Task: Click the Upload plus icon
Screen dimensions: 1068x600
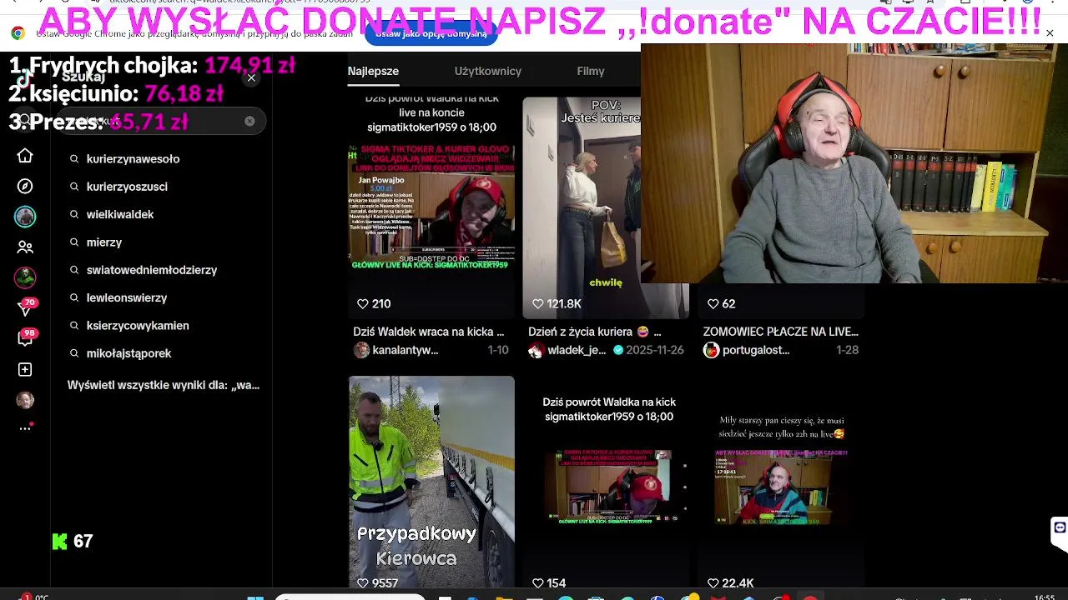Action: coord(25,369)
